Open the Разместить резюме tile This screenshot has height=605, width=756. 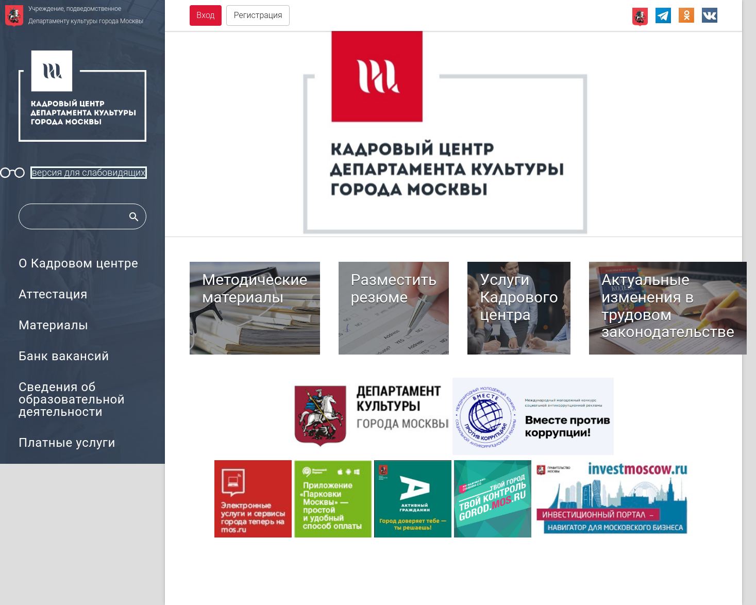394,308
